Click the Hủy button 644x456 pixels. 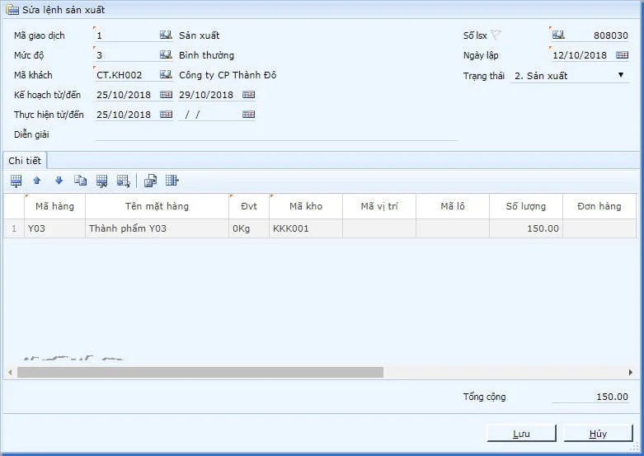(x=598, y=434)
